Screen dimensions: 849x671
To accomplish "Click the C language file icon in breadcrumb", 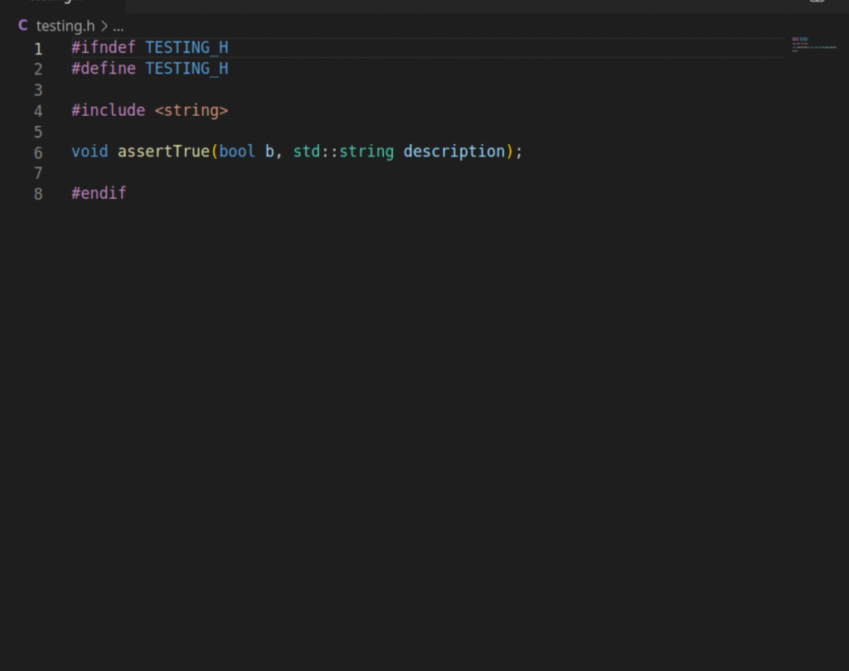I will click(x=22, y=26).
